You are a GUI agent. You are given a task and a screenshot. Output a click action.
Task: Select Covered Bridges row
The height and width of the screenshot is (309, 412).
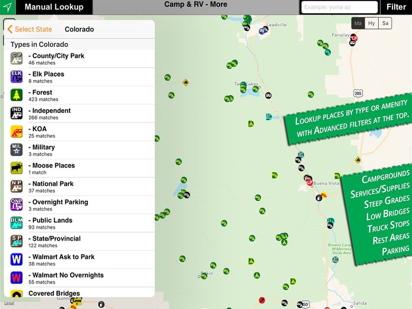(x=80, y=292)
